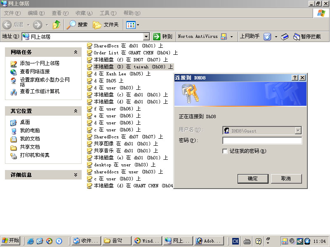The width and height of the screenshot is (330, 247).
Task: Open 共享文档 link
Action: 30,147
